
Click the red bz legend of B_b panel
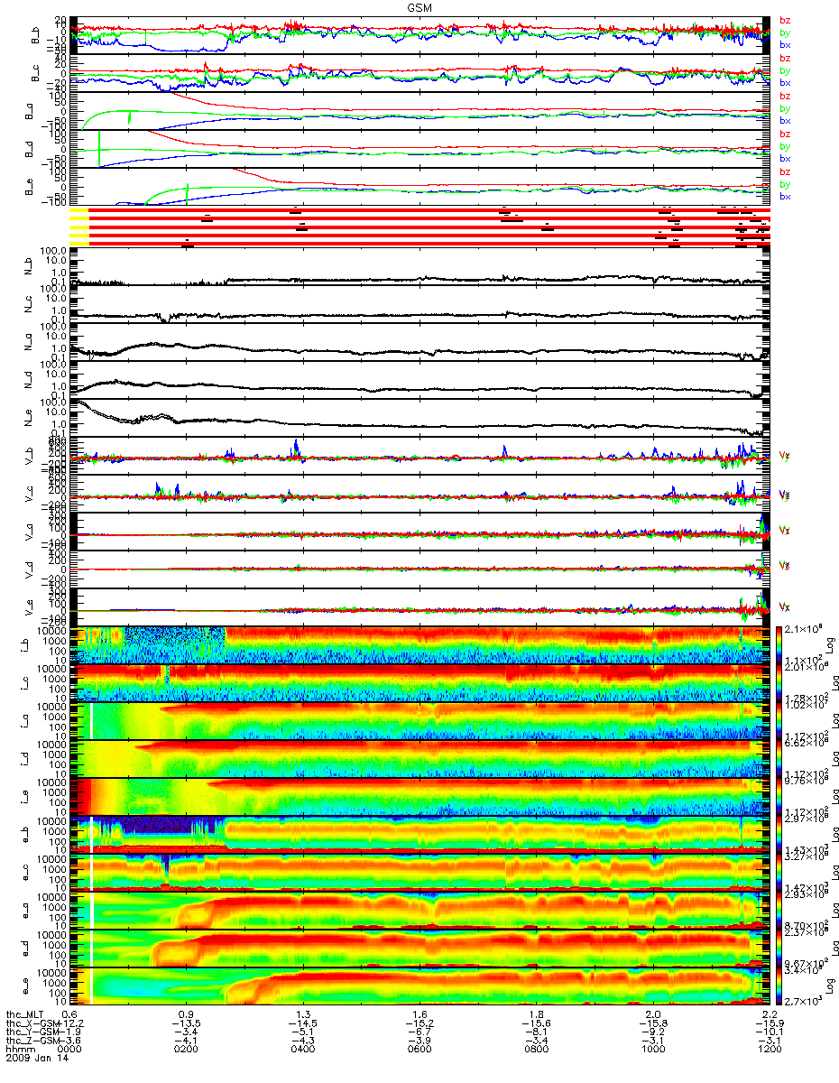tap(785, 20)
